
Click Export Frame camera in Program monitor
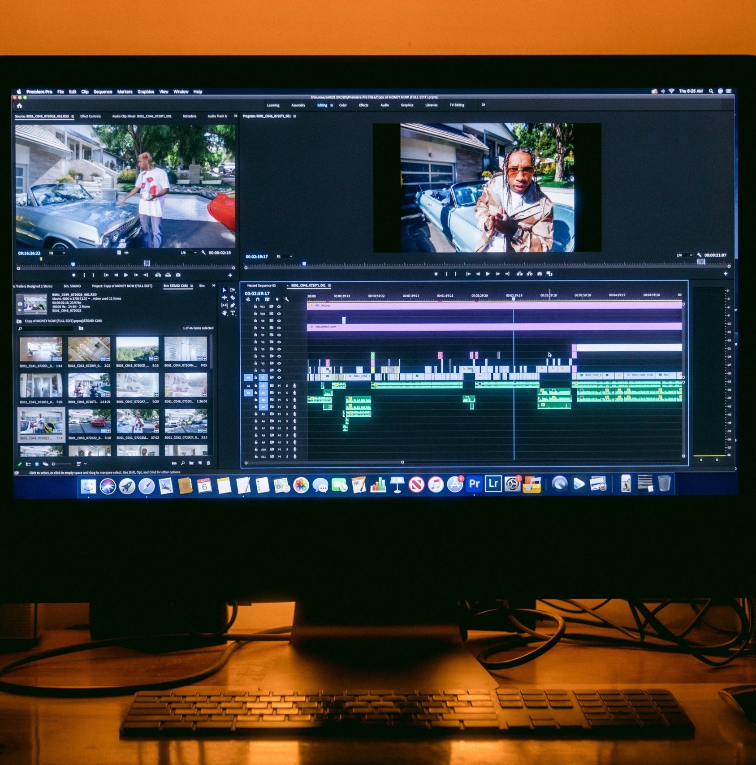point(540,274)
